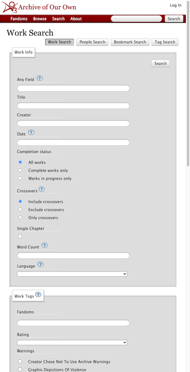Choose Exclude crossovers radio button

click(20, 210)
